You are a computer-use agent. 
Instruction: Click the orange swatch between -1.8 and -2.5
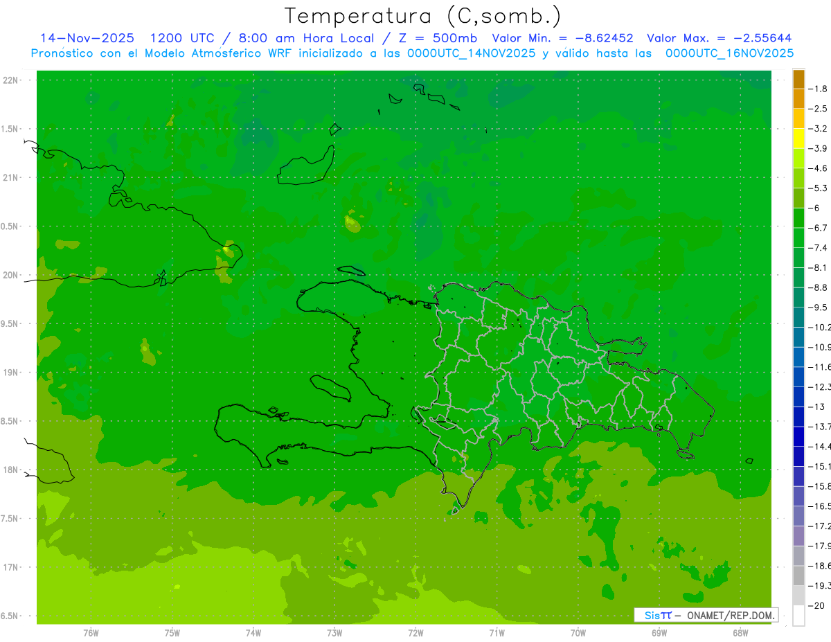pos(798,98)
